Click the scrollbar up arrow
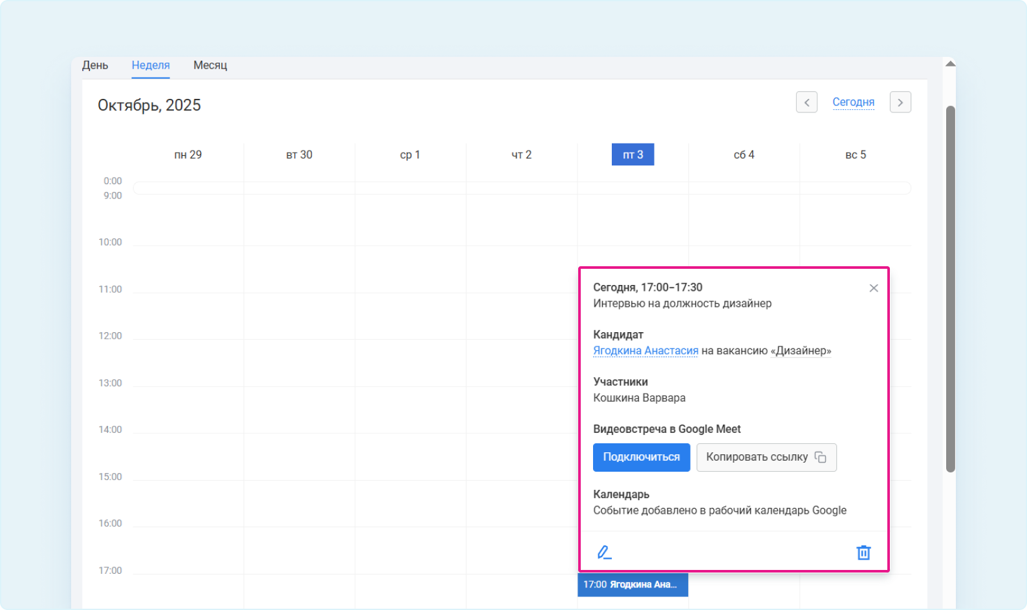Image resolution: width=1027 pixels, height=610 pixels. click(x=950, y=64)
